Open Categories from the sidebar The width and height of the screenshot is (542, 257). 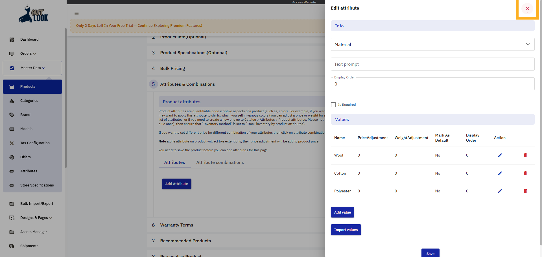29,100
